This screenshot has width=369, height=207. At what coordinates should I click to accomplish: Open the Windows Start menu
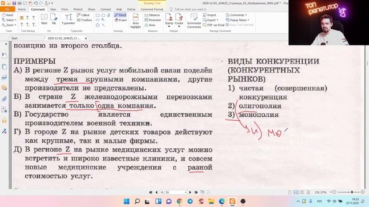(127, 201)
